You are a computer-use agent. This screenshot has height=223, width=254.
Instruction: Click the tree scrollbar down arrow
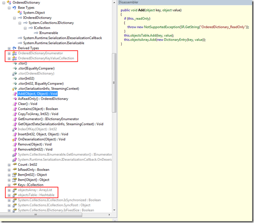(114, 210)
